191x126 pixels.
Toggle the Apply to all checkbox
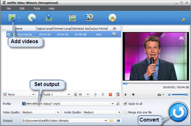pos(125,104)
